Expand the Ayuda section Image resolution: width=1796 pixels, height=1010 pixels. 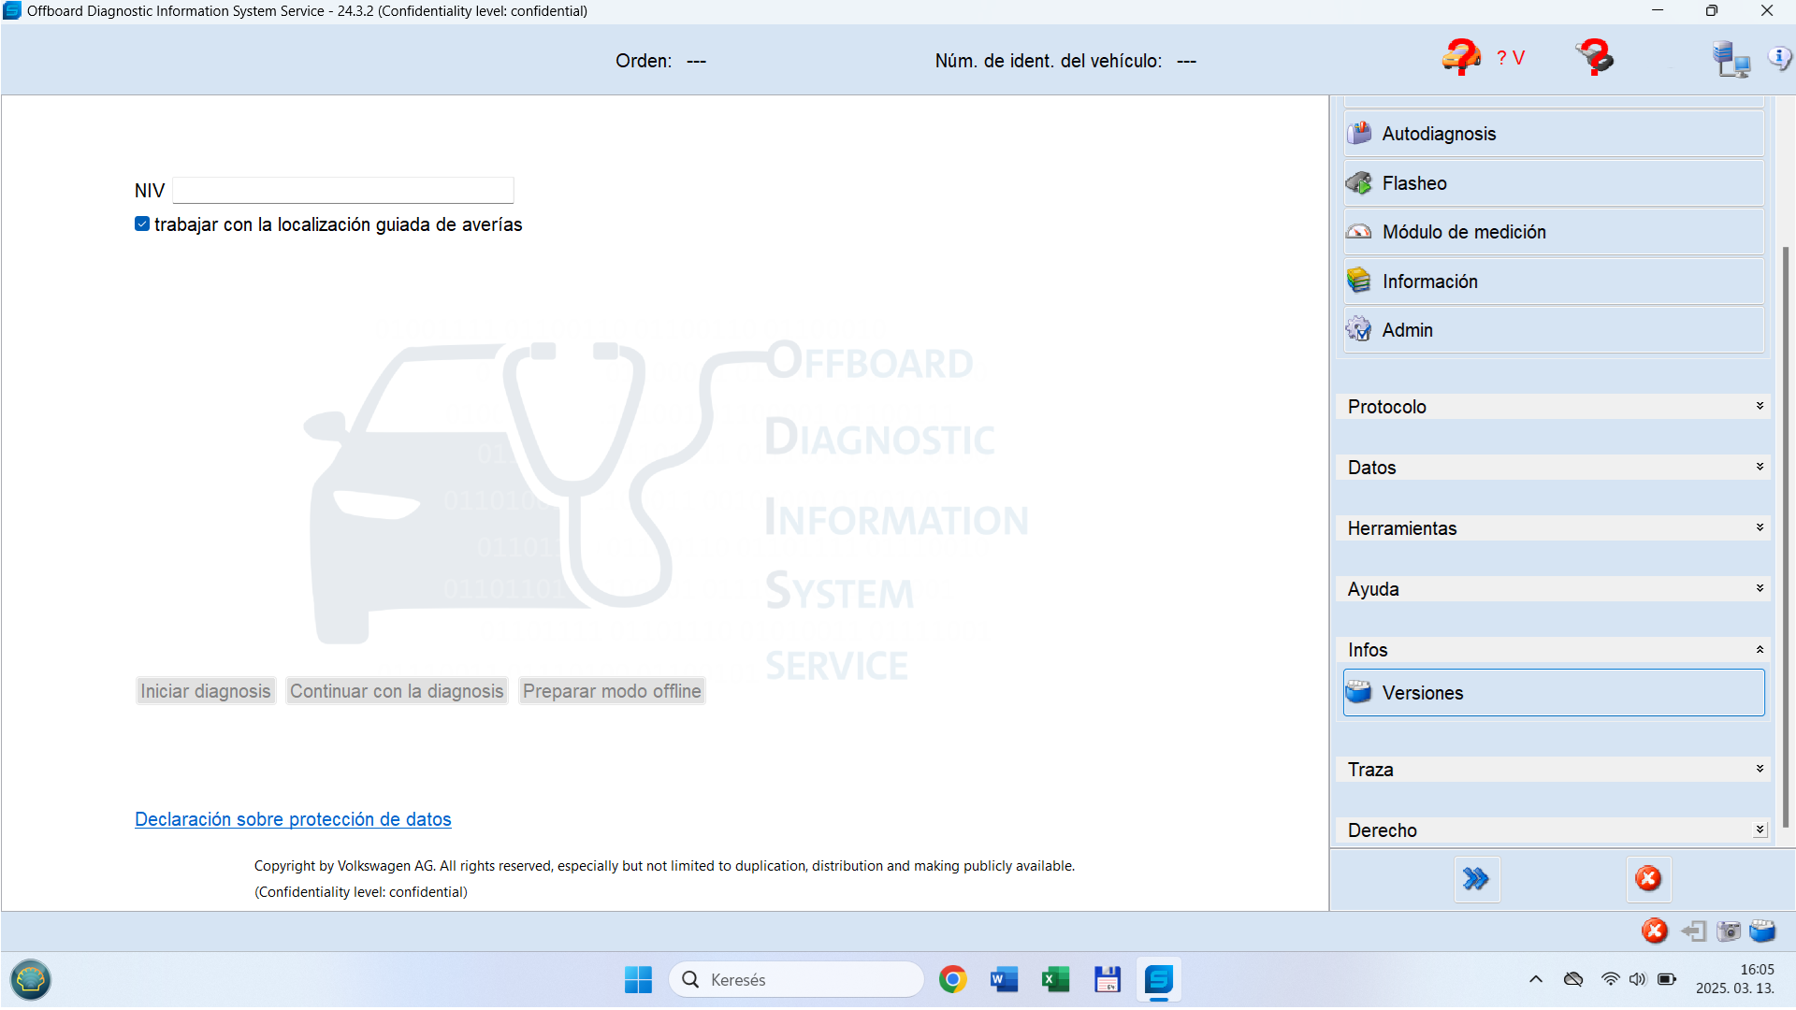pyautogui.click(x=1554, y=589)
